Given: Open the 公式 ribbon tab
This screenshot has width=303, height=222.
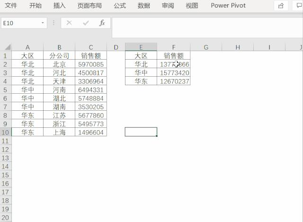Looking at the screenshot, I should (120, 5).
